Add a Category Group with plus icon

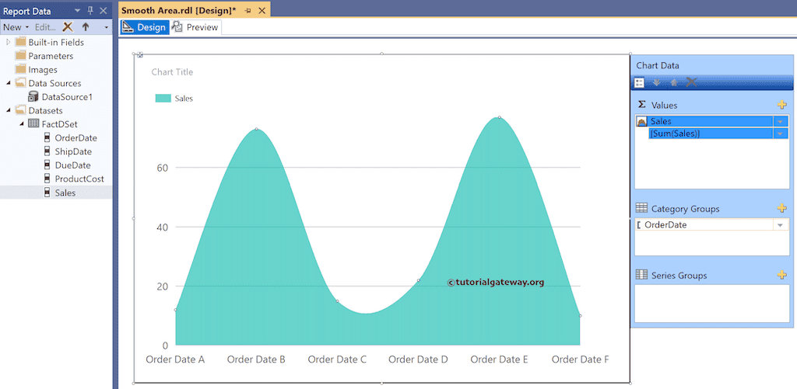pos(781,208)
